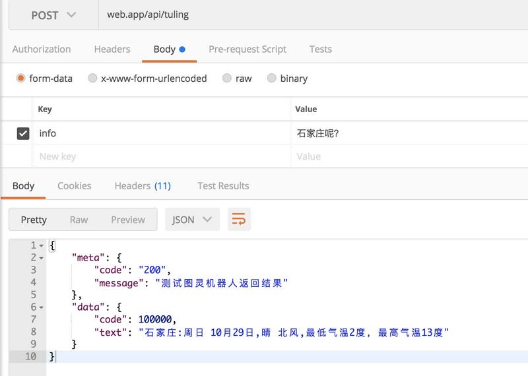Switch to the Authorization tab
The width and height of the screenshot is (528, 376).
coord(42,49)
